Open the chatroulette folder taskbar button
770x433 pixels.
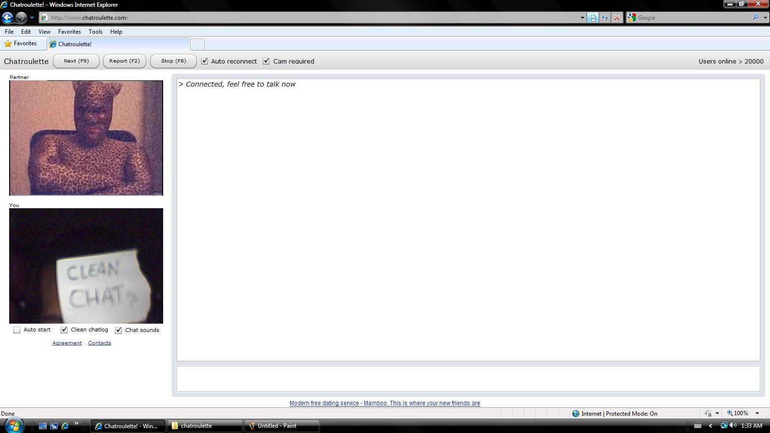205,426
